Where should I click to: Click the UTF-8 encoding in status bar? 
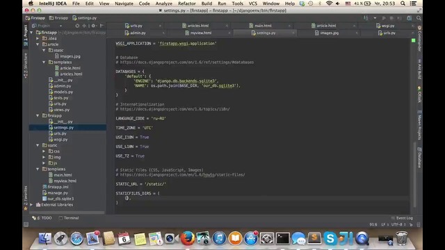point(398,224)
